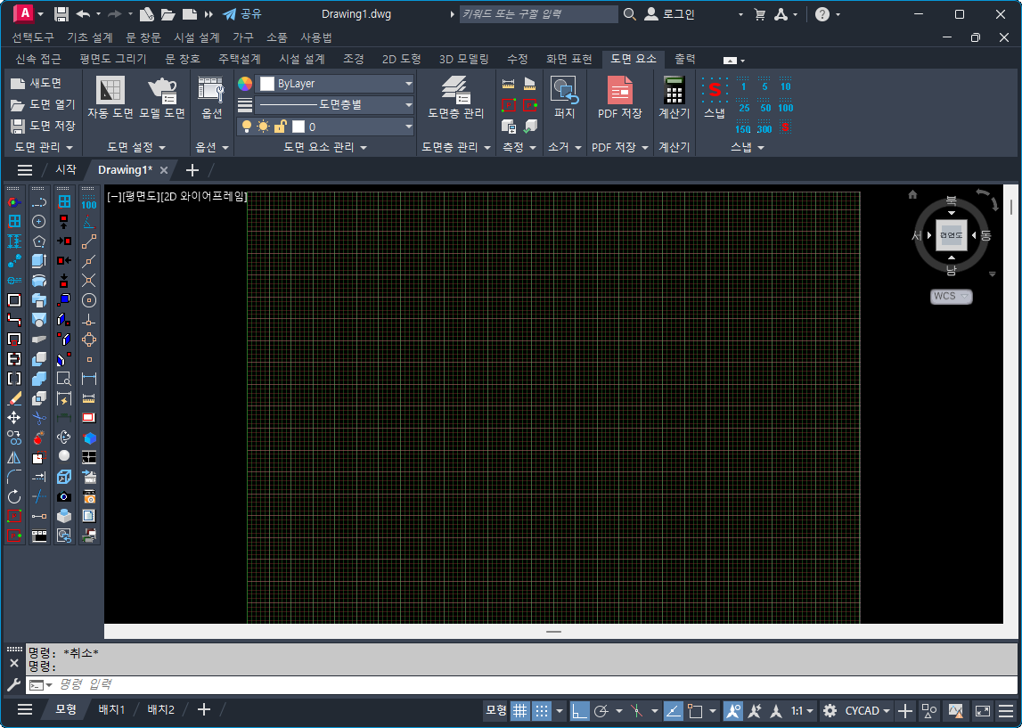Click the 도면 저장 button

[x=43, y=126]
